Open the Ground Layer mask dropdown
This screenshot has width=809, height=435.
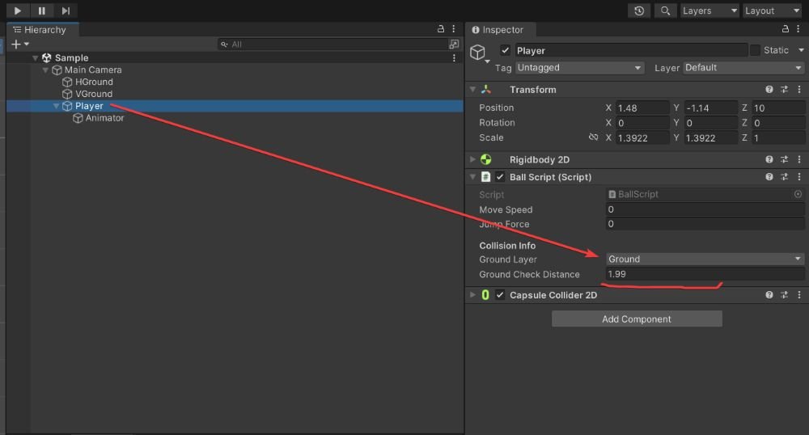705,259
